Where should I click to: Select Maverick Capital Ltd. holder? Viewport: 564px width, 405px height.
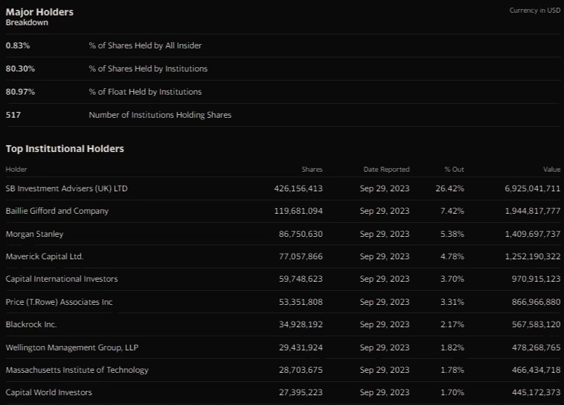pos(45,256)
